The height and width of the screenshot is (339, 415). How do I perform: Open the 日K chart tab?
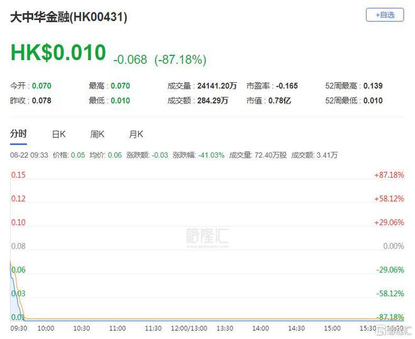click(x=58, y=134)
